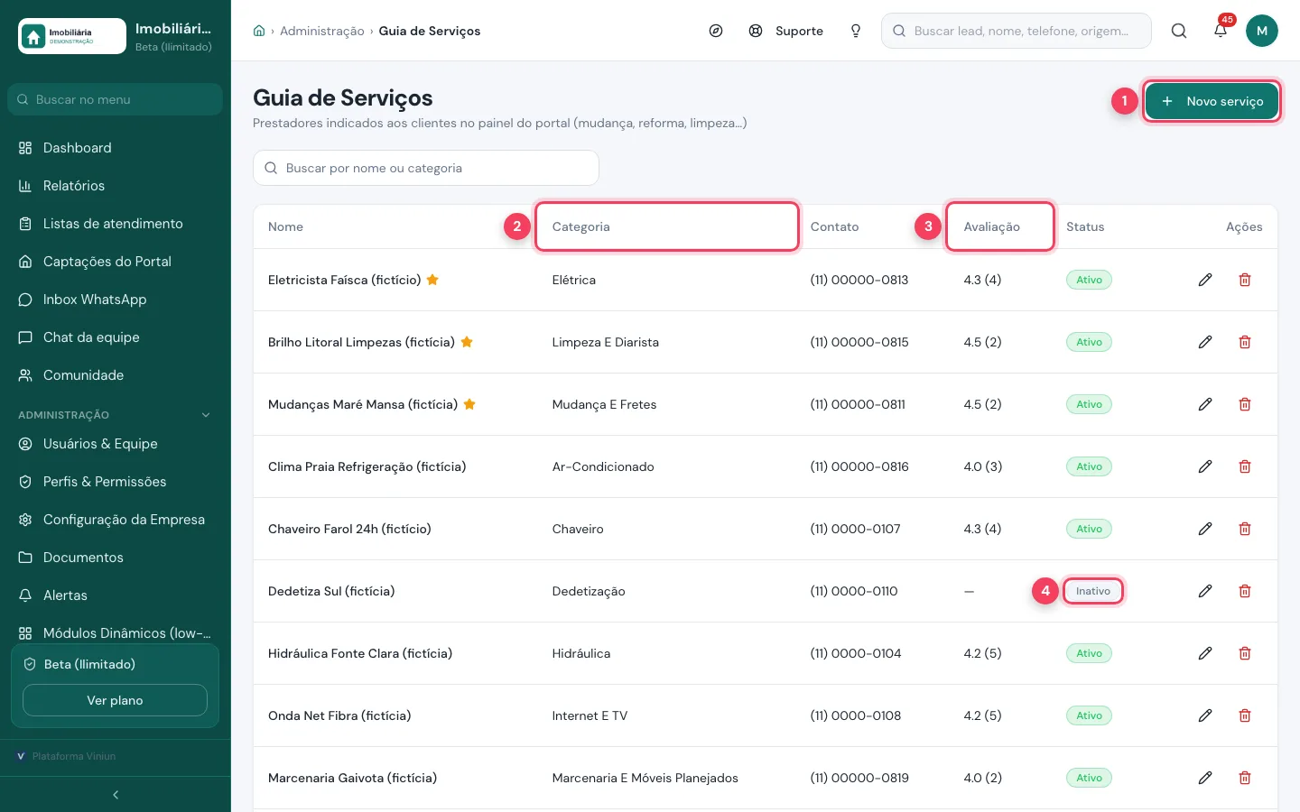
Task: Click Ver plano button
Action: pos(115,700)
